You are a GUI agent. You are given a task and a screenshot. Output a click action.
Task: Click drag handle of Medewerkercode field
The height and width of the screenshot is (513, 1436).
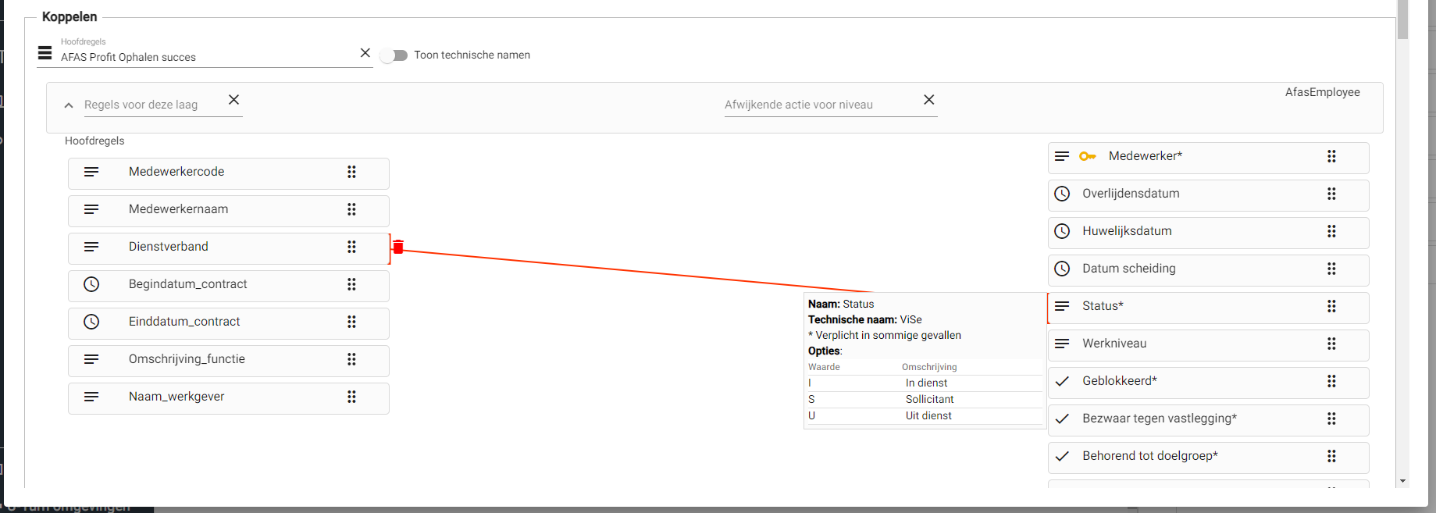[351, 172]
